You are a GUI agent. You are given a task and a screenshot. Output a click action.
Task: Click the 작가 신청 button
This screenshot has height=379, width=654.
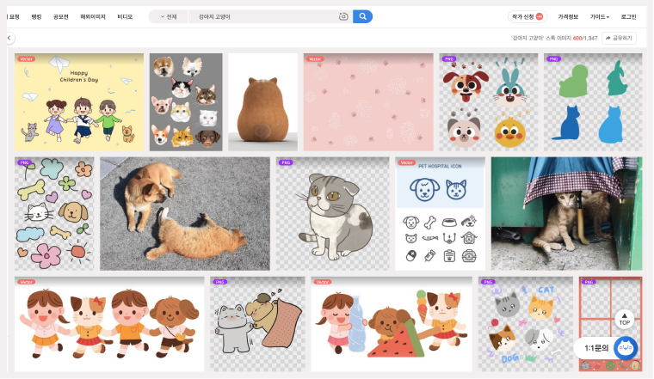[527, 16]
